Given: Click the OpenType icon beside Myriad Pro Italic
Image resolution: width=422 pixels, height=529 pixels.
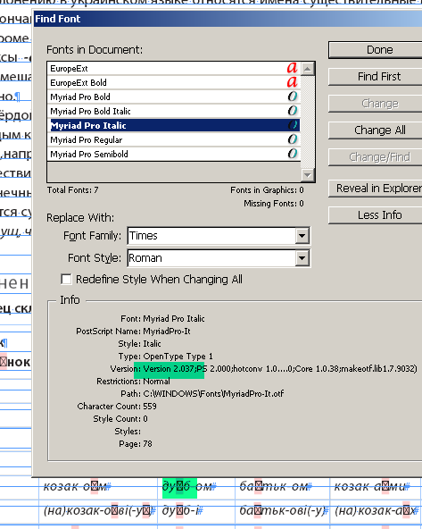Looking at the screenshot, I should [x=293, y=125].
